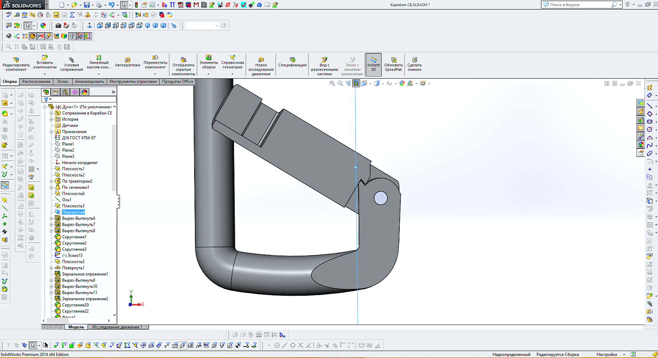Image resolution: width=658 pixels, height=358 pixels.
Task: Expand Вырез-Вытянуть6 feature node
Action: tap(51, 218)
